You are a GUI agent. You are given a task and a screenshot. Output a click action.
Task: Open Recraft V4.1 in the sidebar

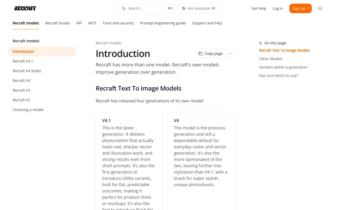click(x=23, y=61)
